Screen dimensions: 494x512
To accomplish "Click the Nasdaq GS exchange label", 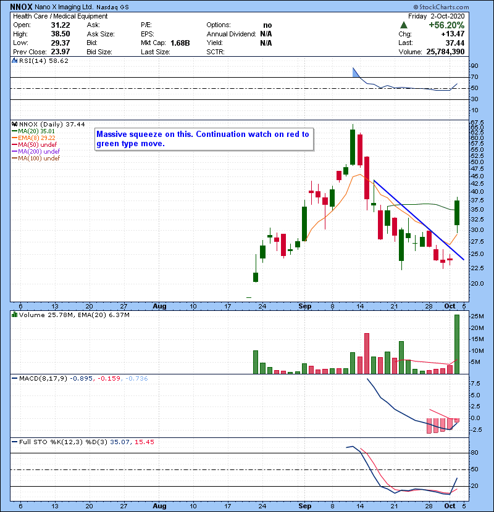I will point(112,7).
